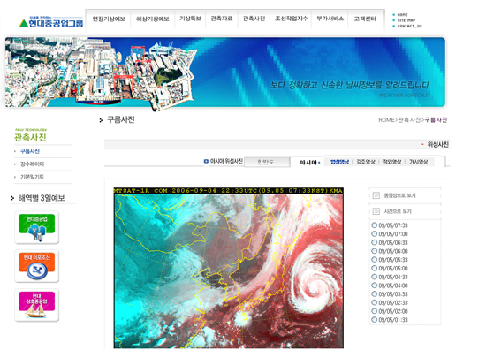The width and height of the screenshot is (486, 358).
Task: Select the 09/05/02:33 radio button
Action: 374,303
